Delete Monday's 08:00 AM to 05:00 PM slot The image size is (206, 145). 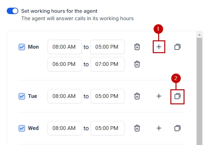pyautogui.click(x=137, y=47)
